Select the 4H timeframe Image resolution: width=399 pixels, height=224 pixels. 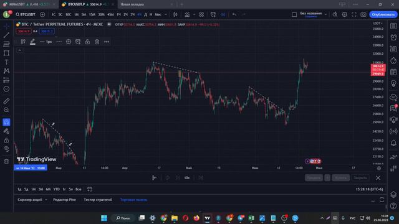pyautogui.click(x=139, y=14)
